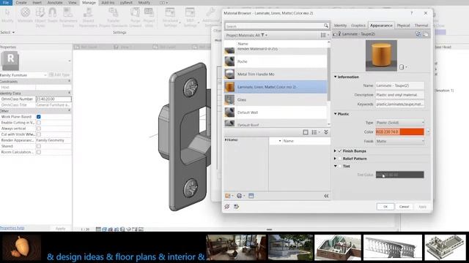Click the MEP Settings ribbon icon

[190, 12]
